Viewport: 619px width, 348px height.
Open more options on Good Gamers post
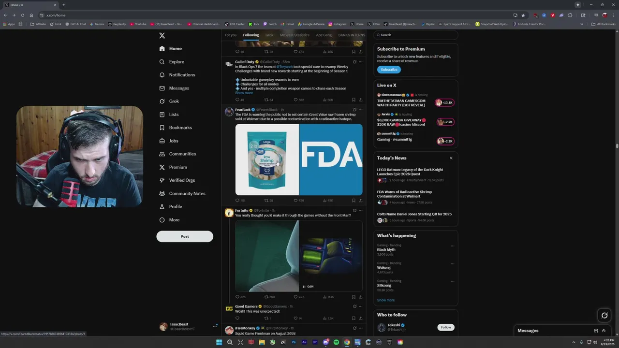(x=360, y=306)
